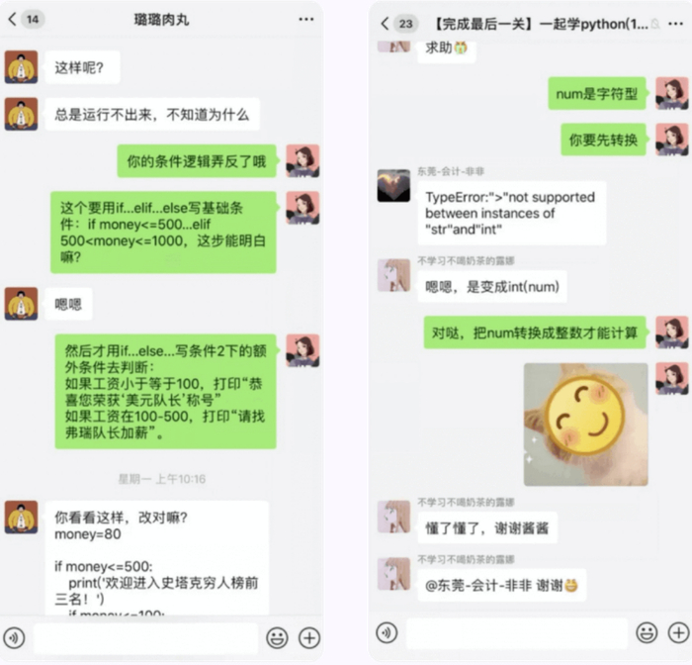Screen dimensions: 692x665
Task: Tap voice input icon in right chat
Action: [387, 632]
